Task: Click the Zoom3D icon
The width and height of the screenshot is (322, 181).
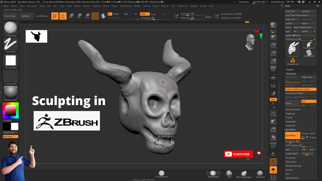Action: (x=273, y=130)
